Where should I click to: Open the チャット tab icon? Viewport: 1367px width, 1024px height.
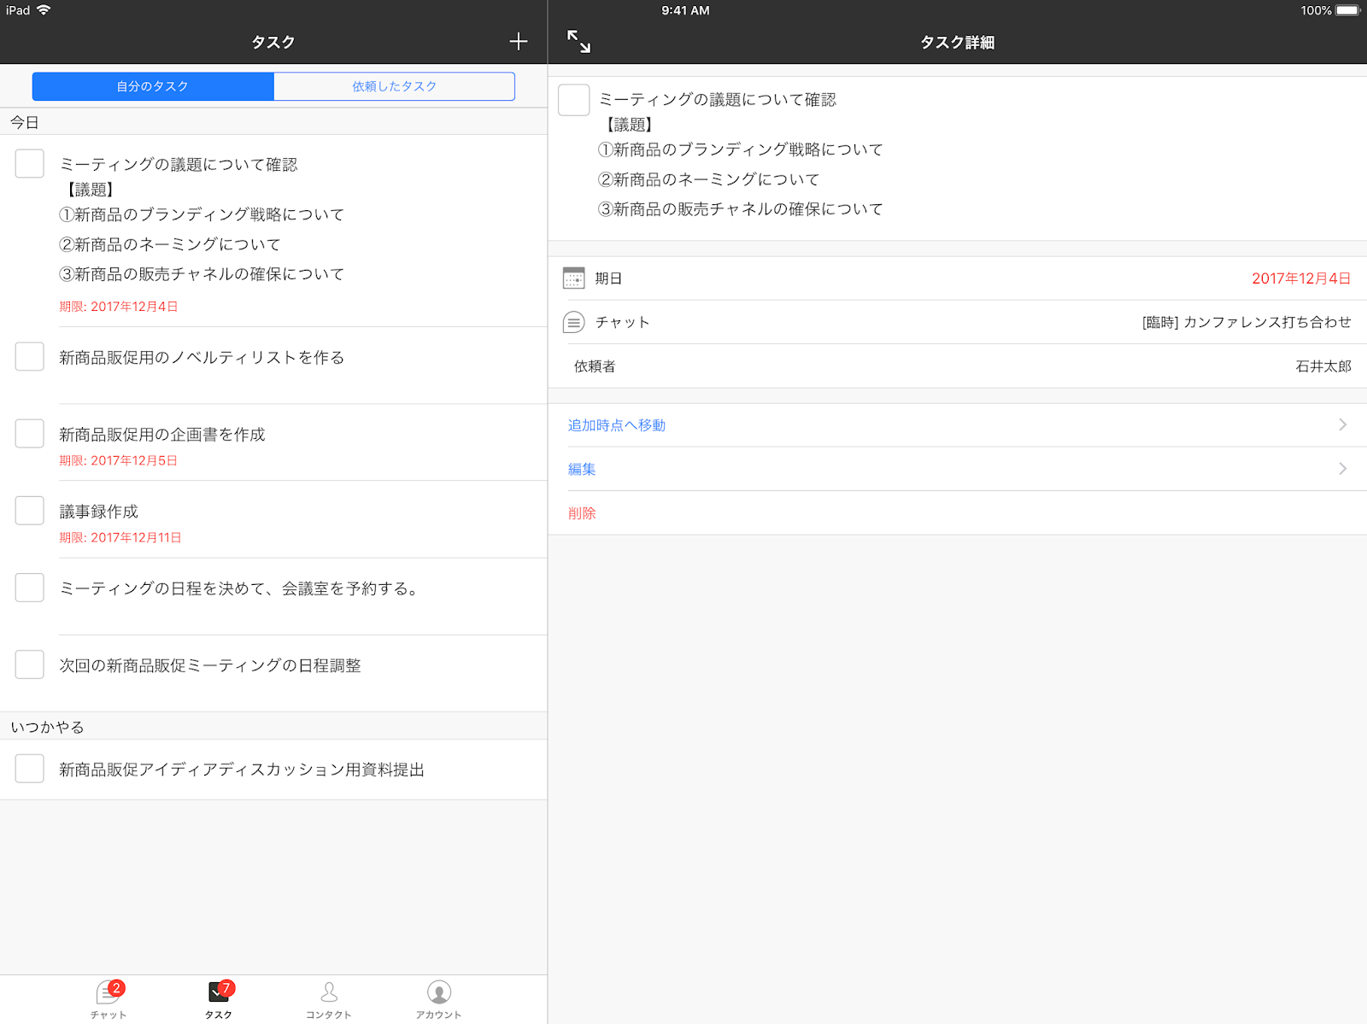click(106, 993)
